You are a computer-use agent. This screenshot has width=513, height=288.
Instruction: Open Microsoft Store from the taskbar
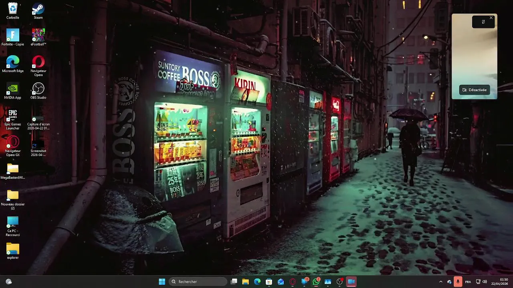[269, 282]
